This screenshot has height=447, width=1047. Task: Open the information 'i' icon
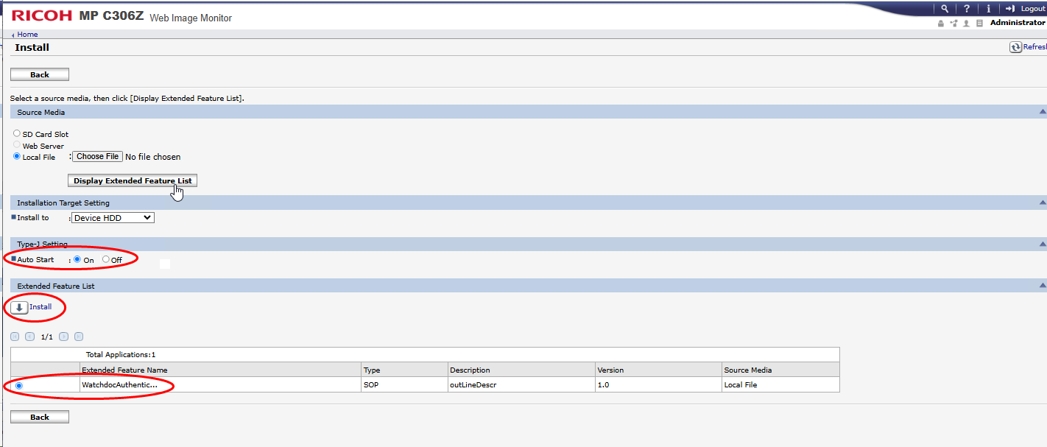[x=988, y=9]
